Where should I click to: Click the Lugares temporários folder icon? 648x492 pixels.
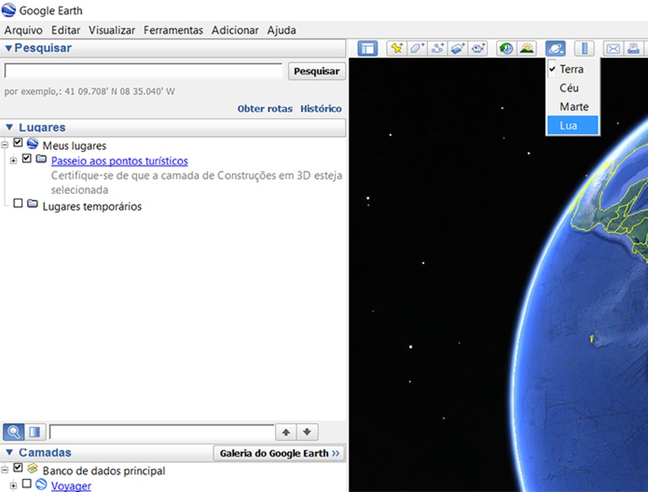coord(32,203)
